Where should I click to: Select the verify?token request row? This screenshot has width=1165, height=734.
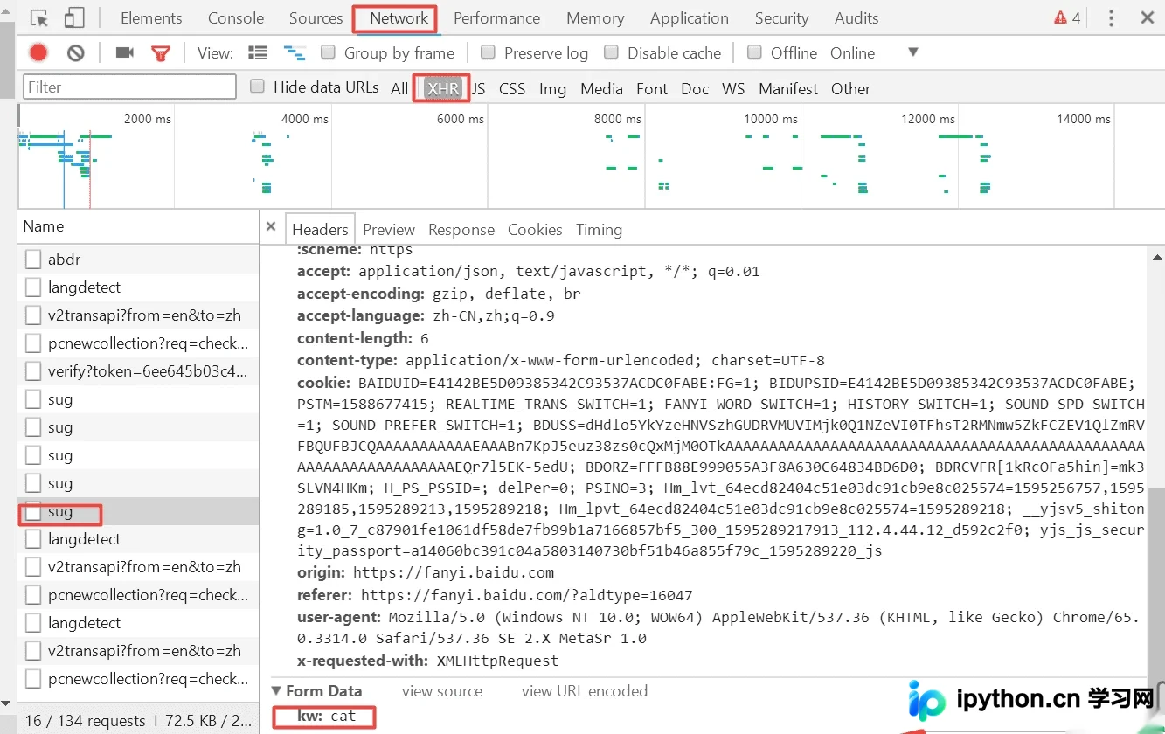coord(138,371)
